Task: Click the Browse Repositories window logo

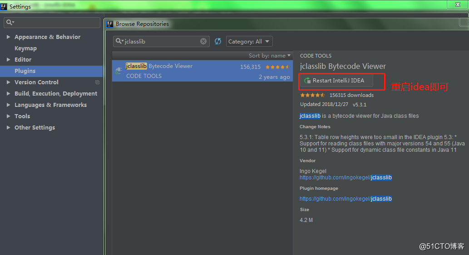Action: click(110, 24)
